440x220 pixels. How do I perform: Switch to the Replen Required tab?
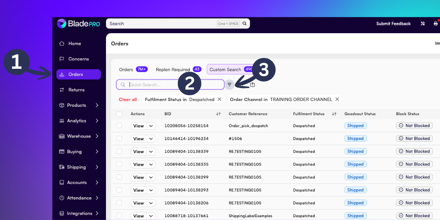point(178,69)
